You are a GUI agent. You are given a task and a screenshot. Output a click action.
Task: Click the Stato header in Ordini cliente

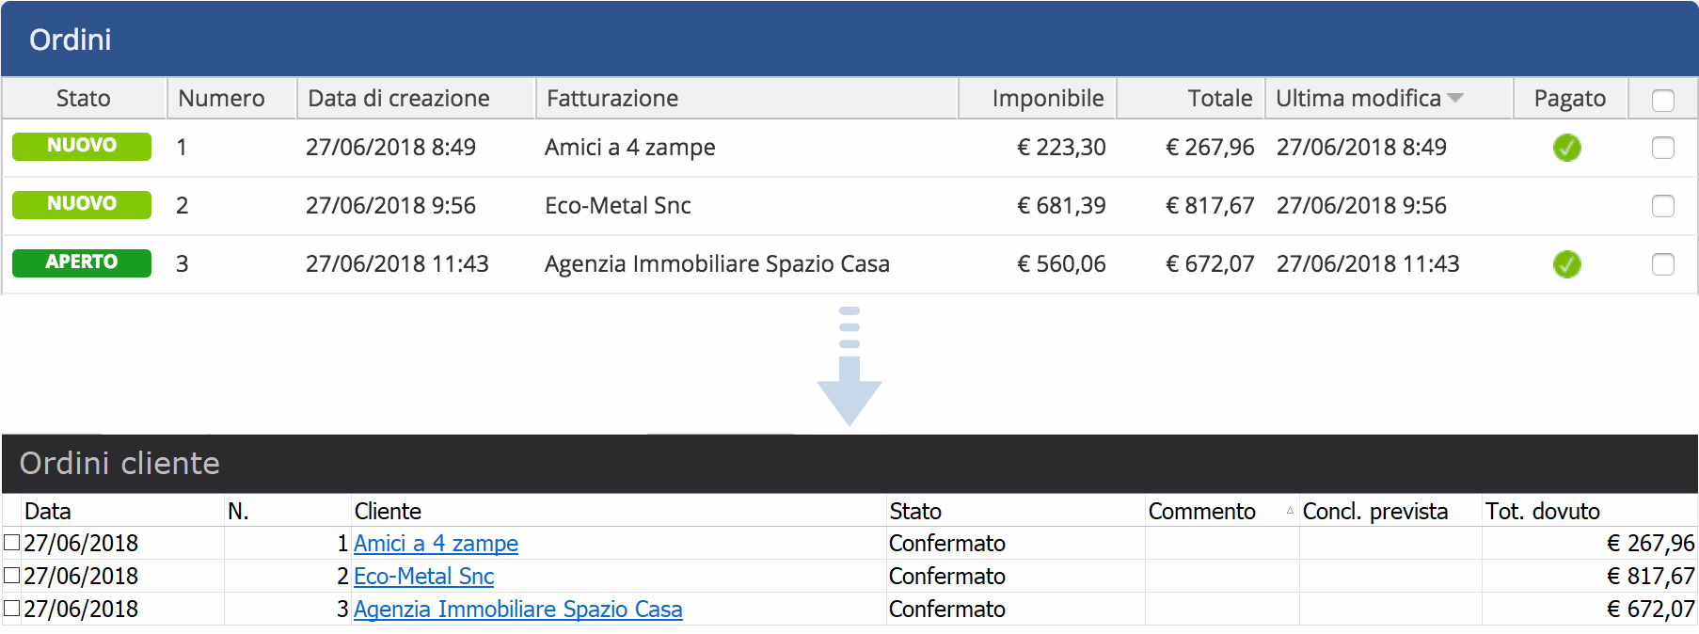coord(915,512)
